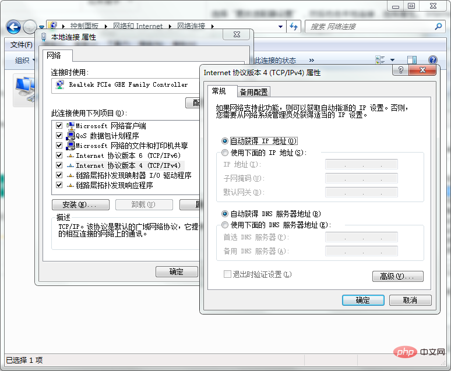Uncheck Microsoft 网络客户端 checkbox
Screen dimensions: 451x371
(x=59, y=126)
